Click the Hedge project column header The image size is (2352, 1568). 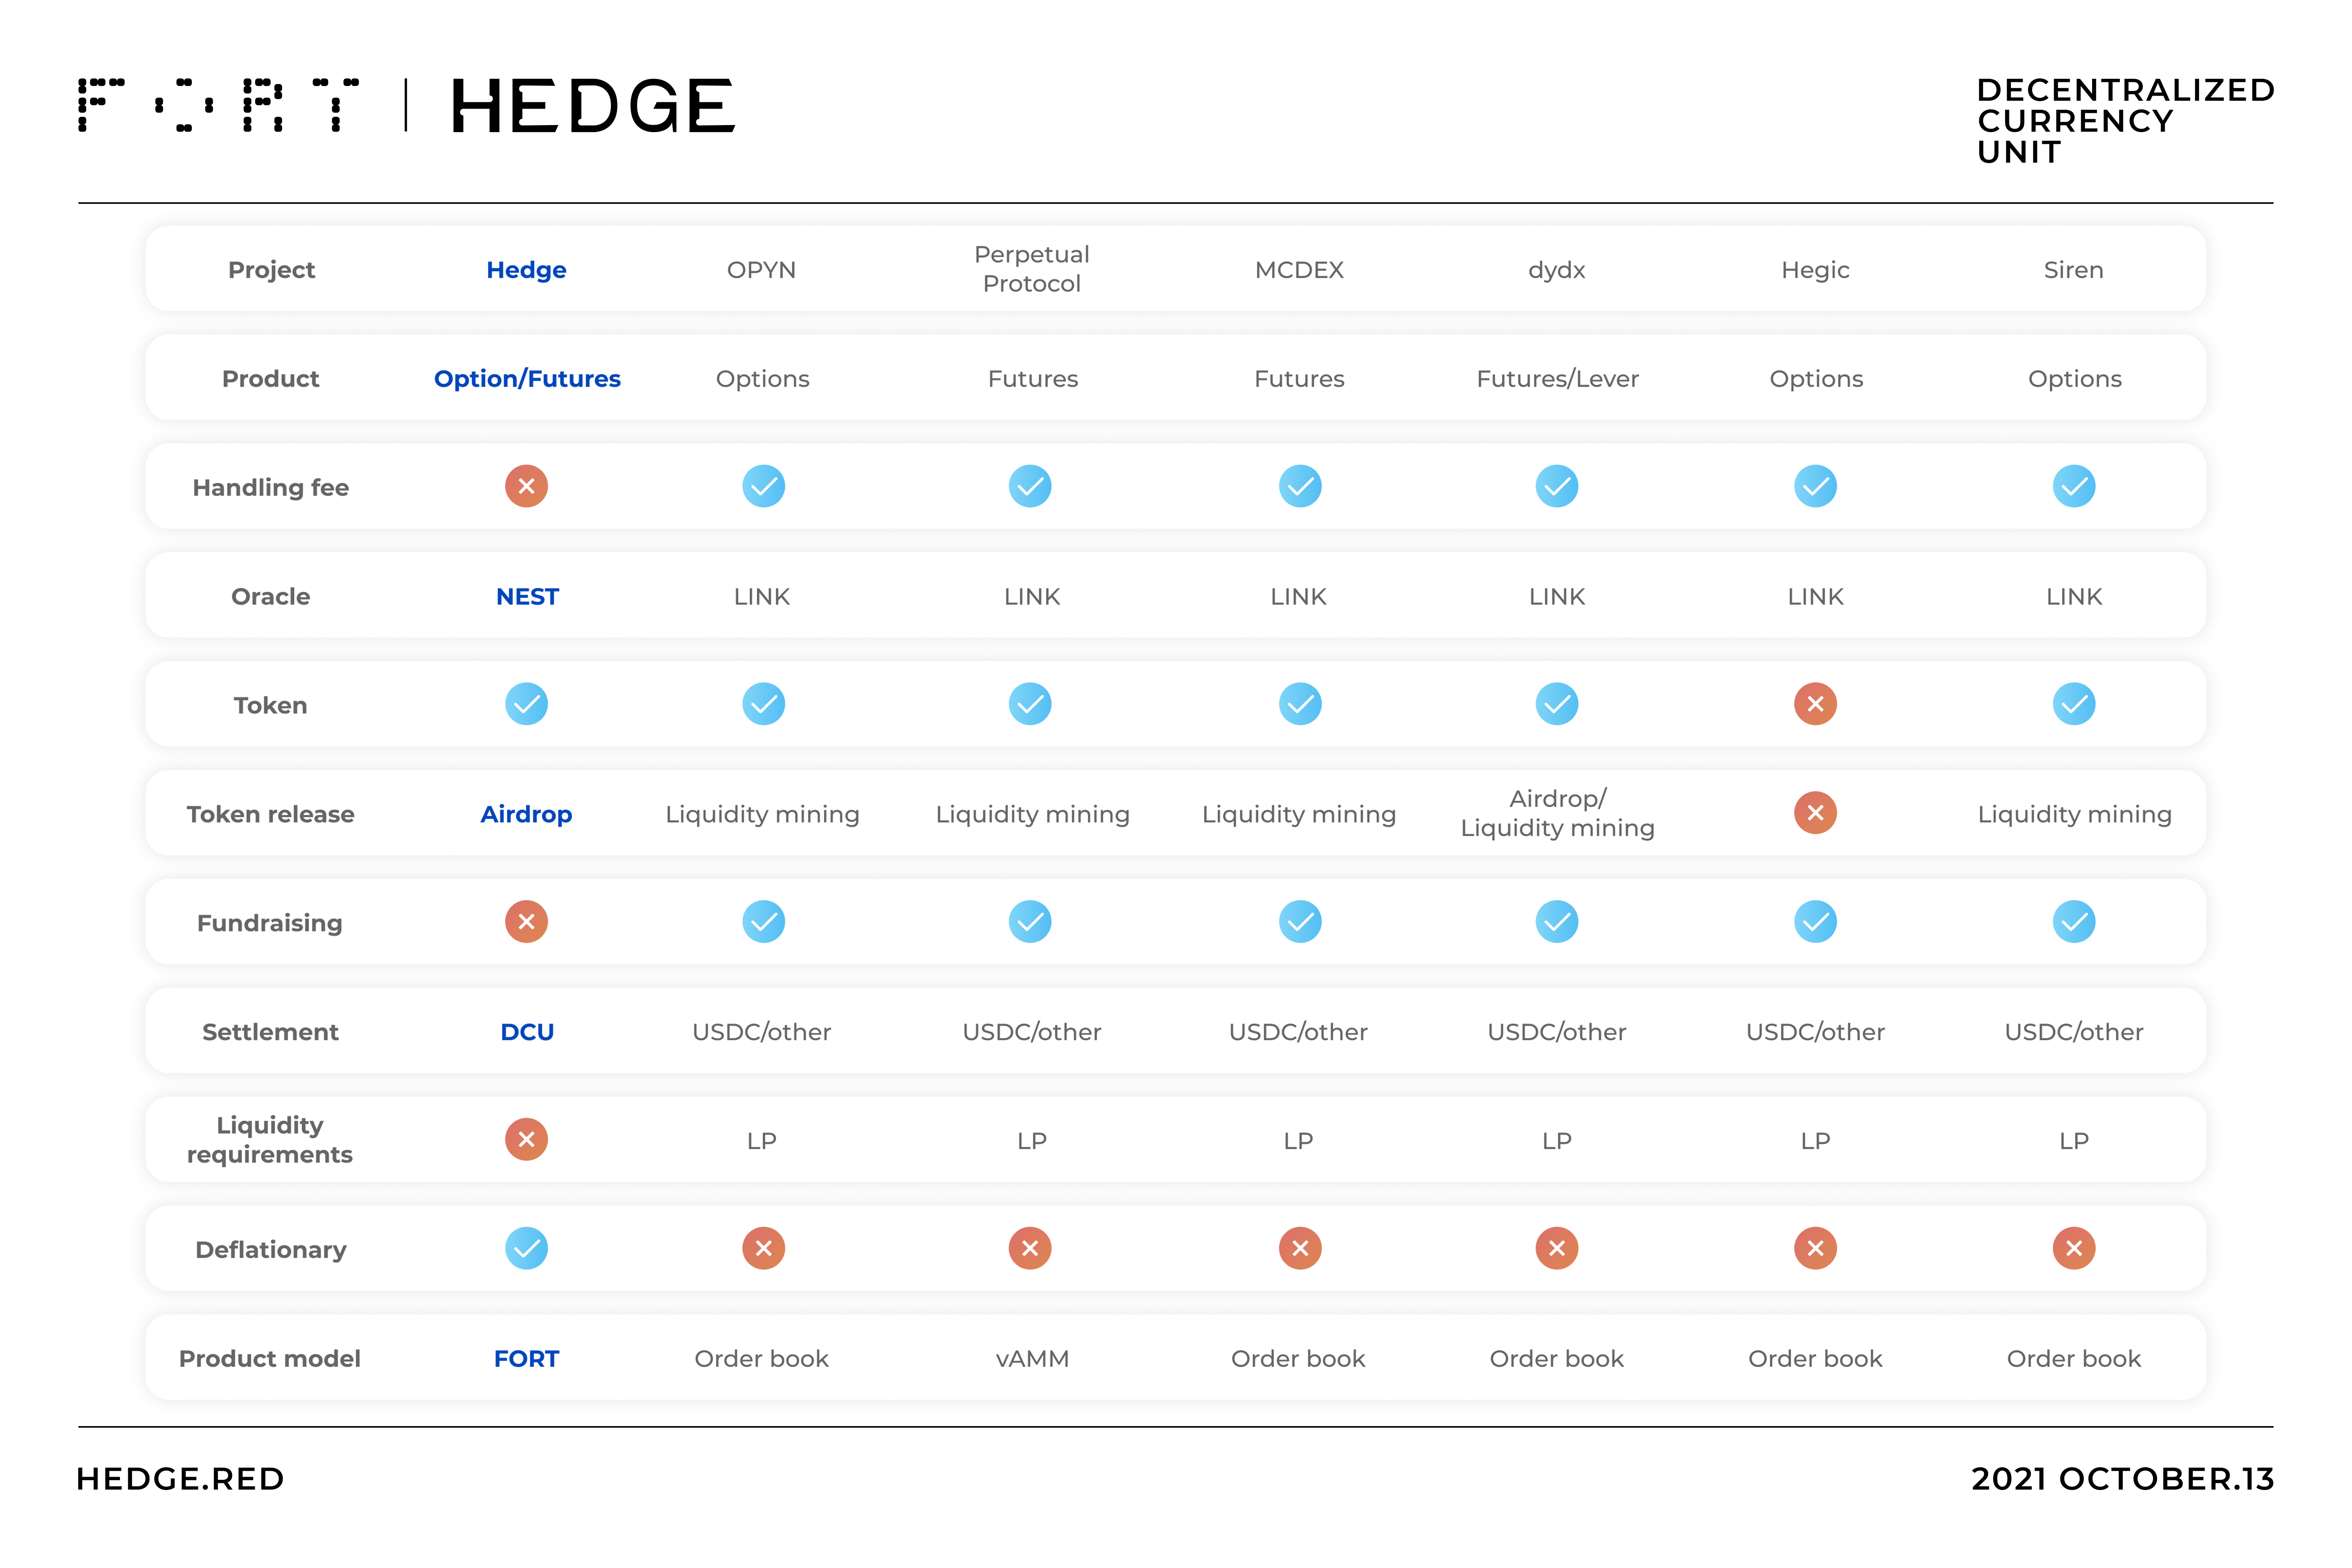(526, 270)
